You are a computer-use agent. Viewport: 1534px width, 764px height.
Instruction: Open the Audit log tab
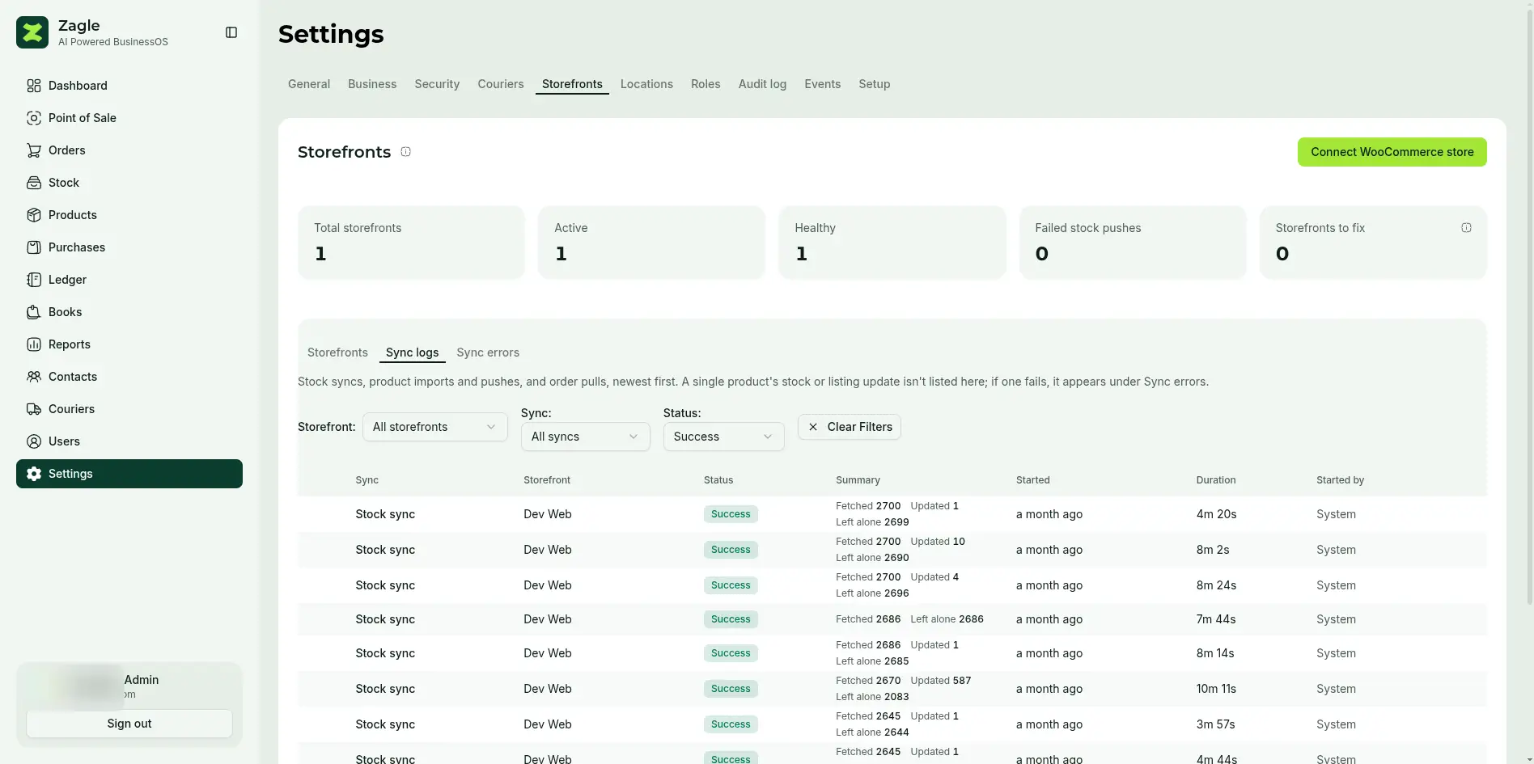coord(762,84)
